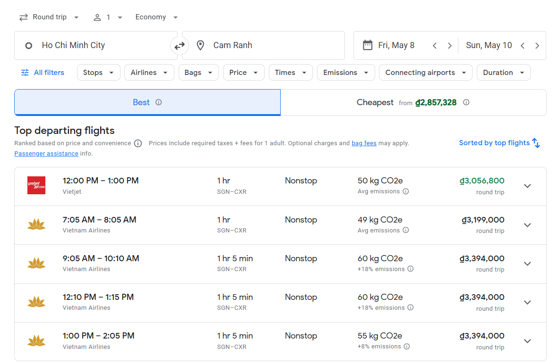Open the Stops filter chip
Viewport: 559px width, 364px height.
point(98,73)
